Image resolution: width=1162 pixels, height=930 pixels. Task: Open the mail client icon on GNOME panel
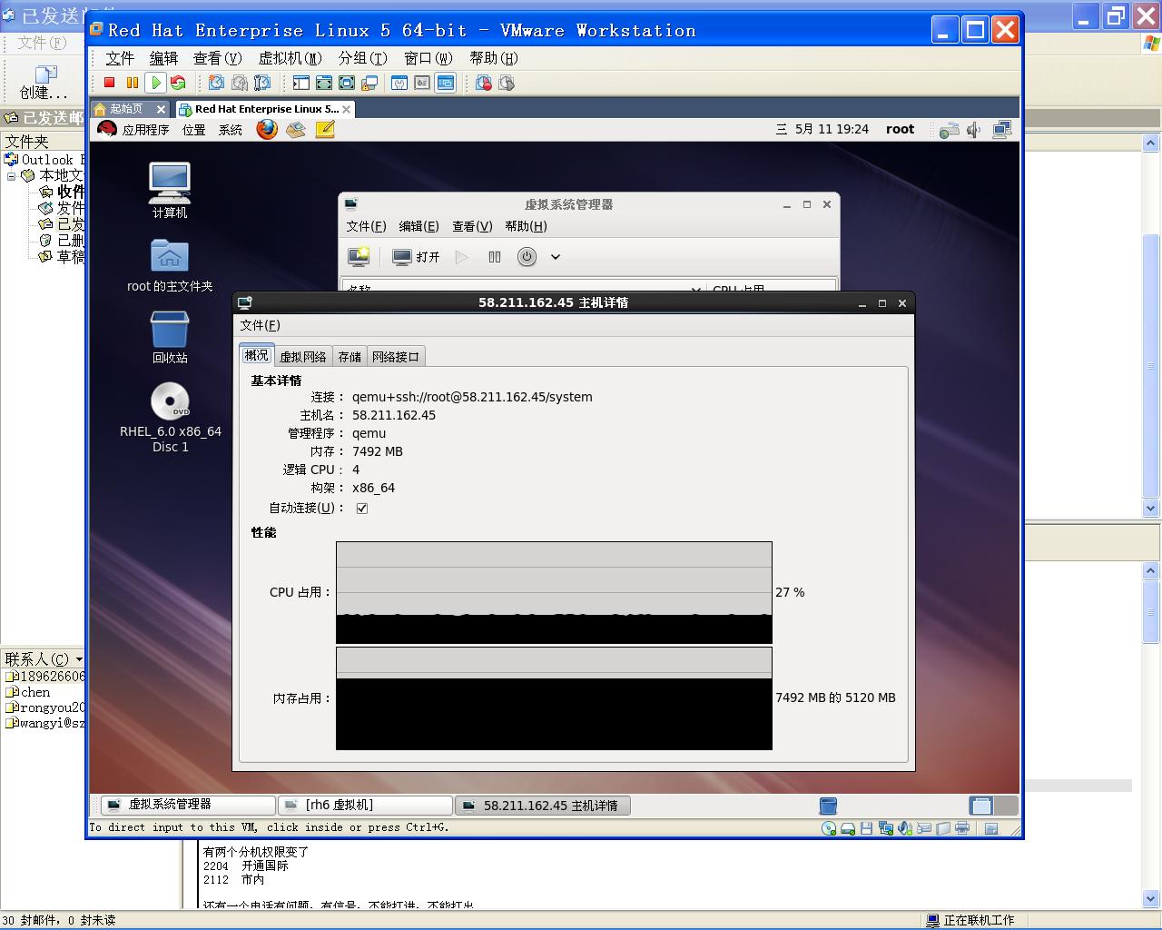[x=296, y=130]
